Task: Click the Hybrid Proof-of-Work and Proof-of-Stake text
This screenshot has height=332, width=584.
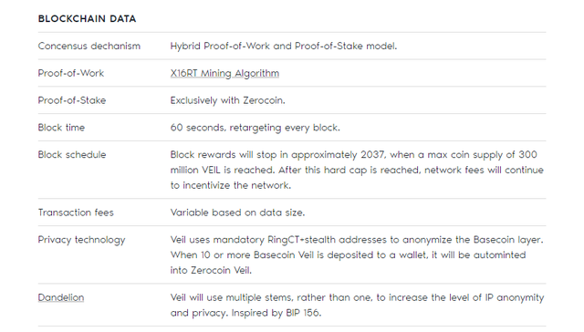Action: coord(284,46)
